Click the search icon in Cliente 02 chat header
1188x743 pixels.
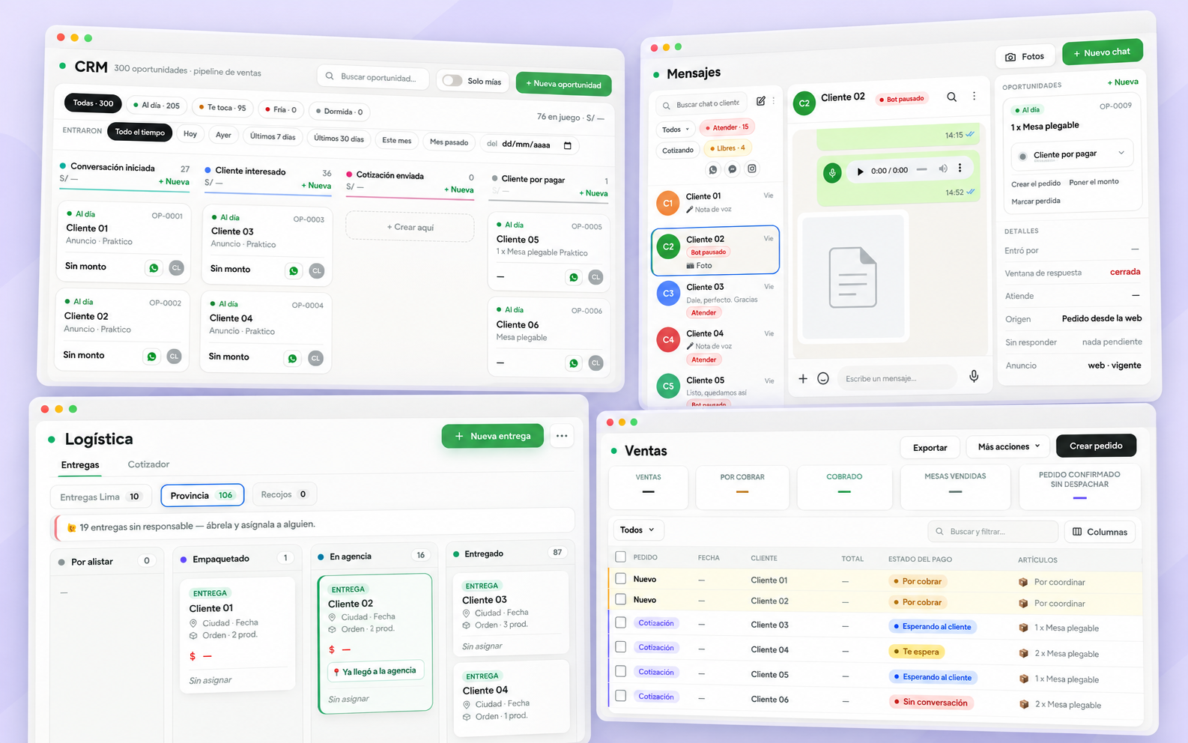point(951,97)
